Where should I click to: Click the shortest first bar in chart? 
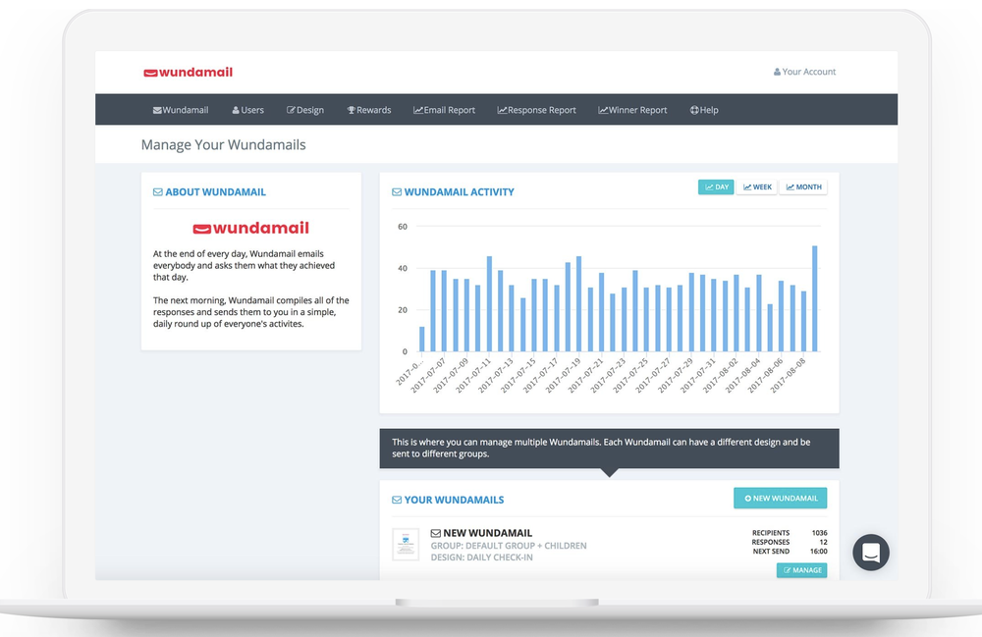tap(422, 340)
